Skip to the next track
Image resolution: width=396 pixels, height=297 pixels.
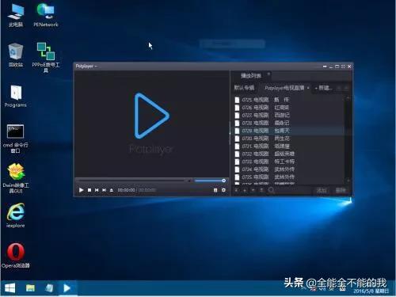tap(104, 190)
